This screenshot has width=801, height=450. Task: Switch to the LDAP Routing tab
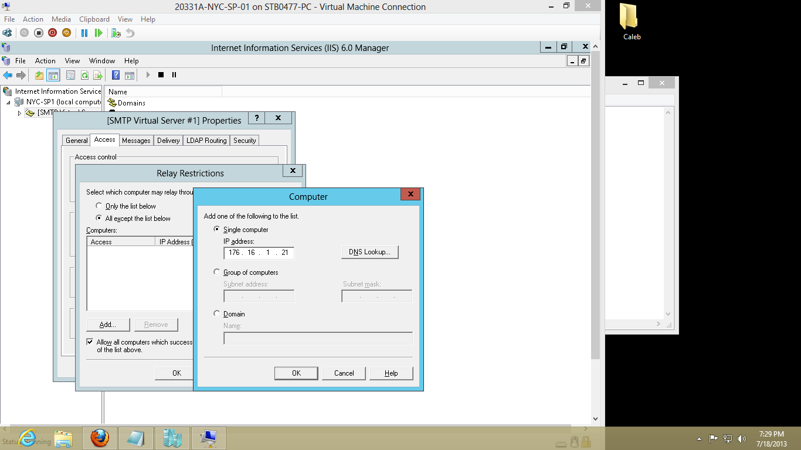[206, 141]
